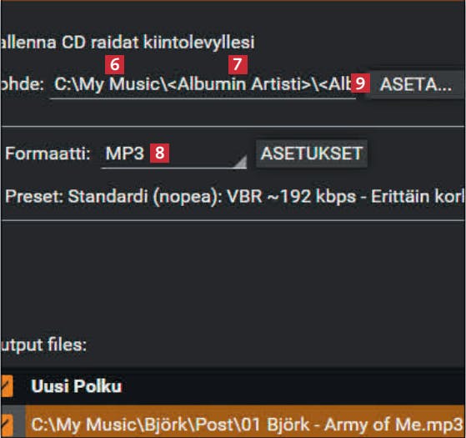Click the Kohde label before the path

point(22,84)
